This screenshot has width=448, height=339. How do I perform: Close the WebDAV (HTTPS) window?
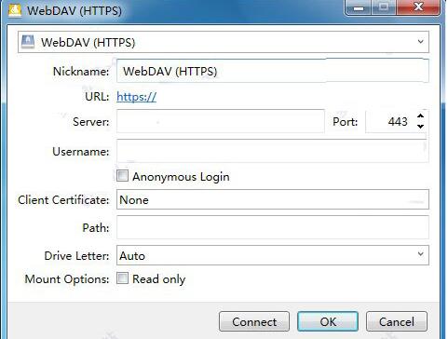[x=418, y=7]
